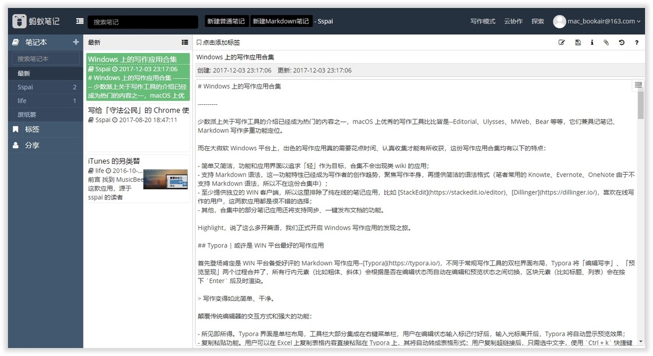The image size is (653, 356).
Task: Click the '> 写作变得如此简单、干净。' line
Action: [236, 298]
